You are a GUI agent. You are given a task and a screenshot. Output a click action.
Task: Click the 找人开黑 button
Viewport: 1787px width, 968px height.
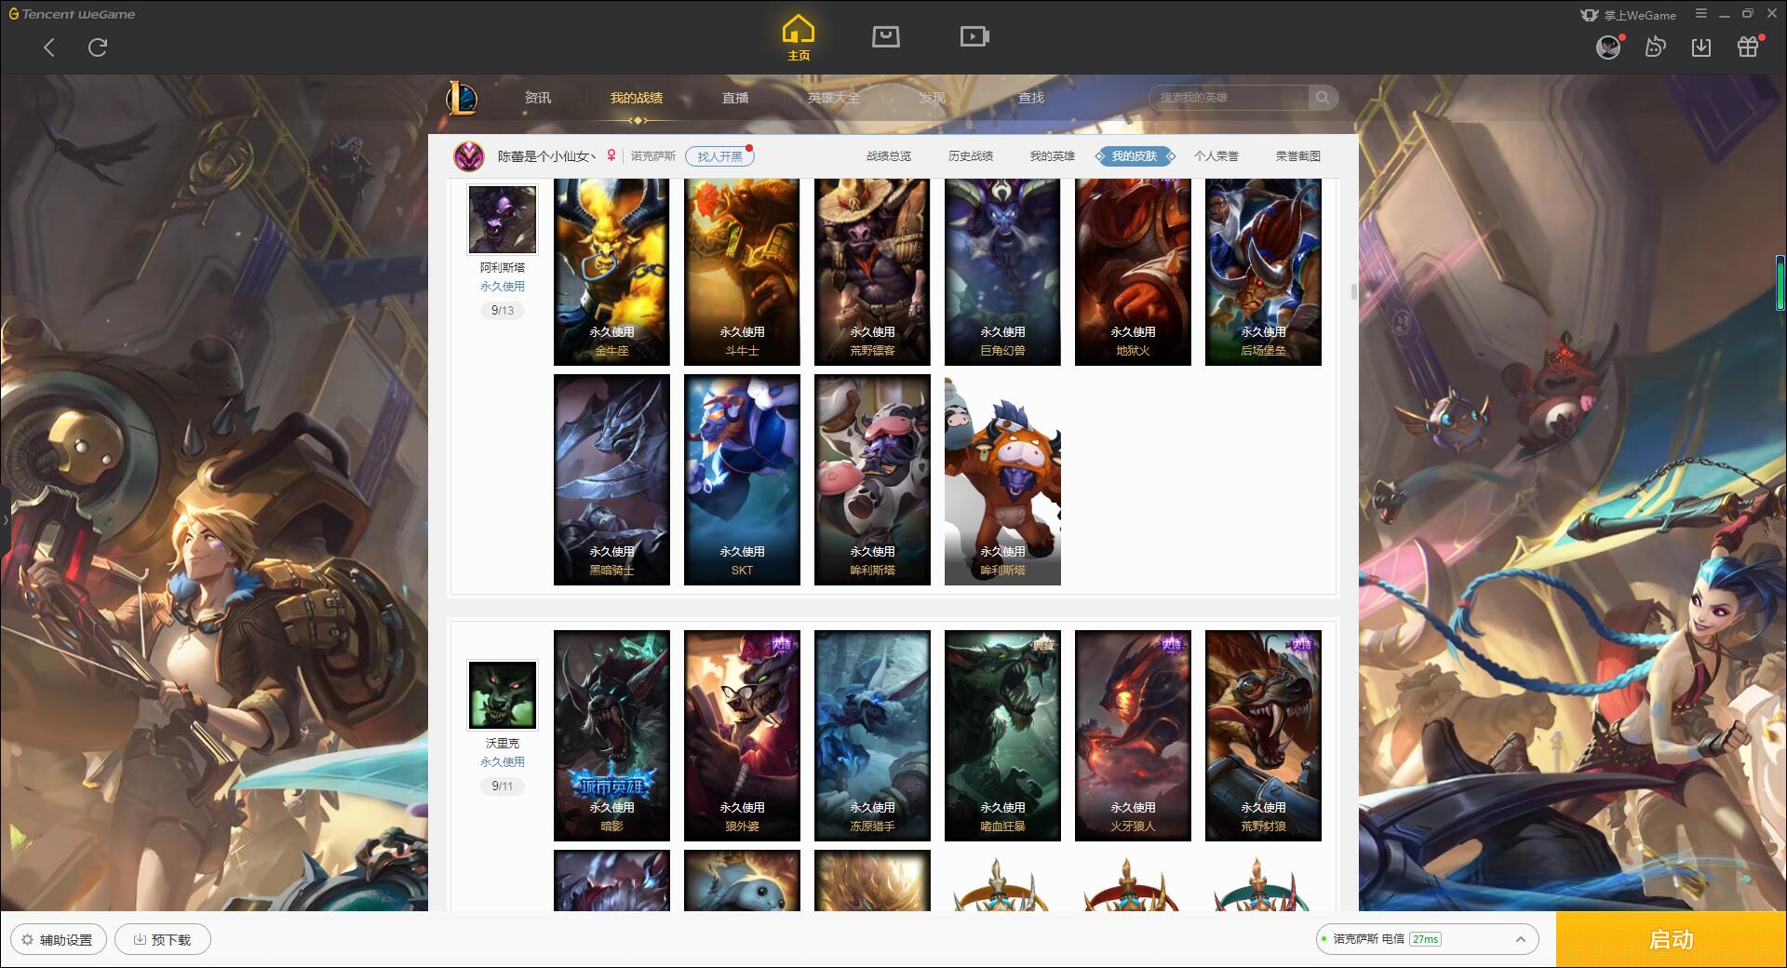719,156
